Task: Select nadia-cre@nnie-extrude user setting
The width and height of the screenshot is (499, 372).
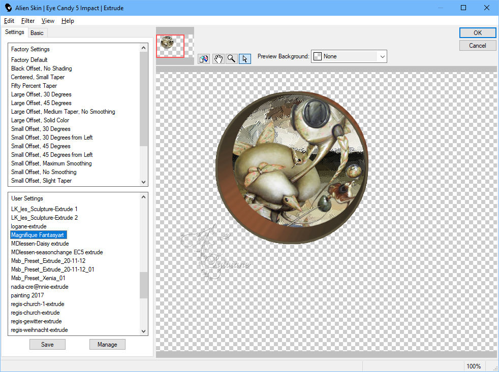Action: [x=40, y=286]
